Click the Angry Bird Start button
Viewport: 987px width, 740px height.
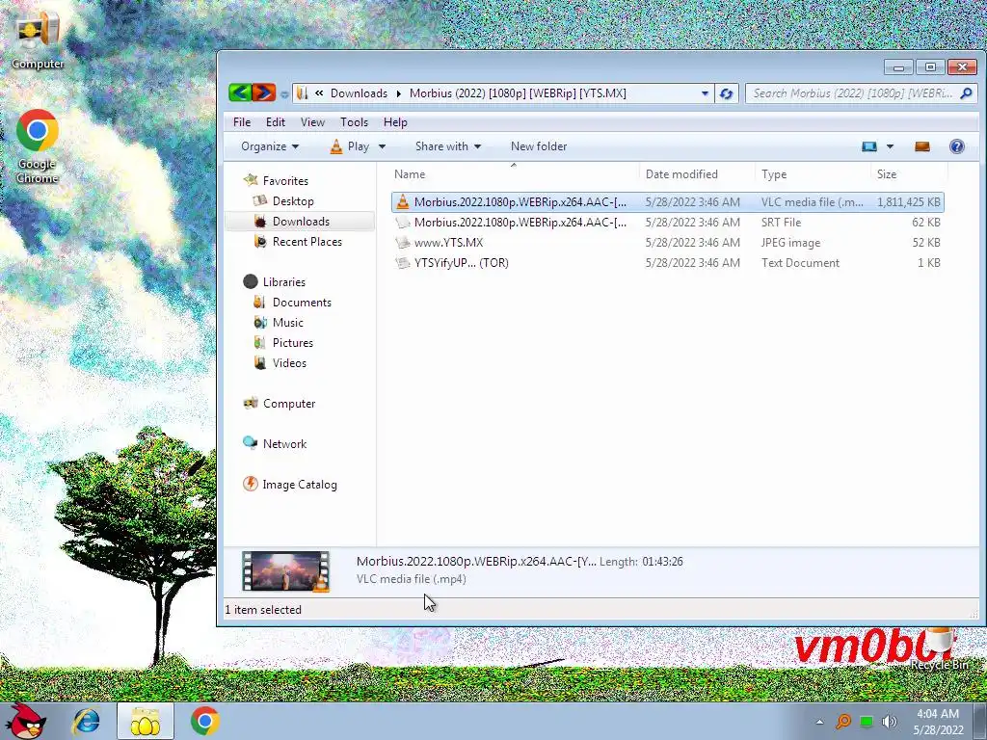[26, 721]
